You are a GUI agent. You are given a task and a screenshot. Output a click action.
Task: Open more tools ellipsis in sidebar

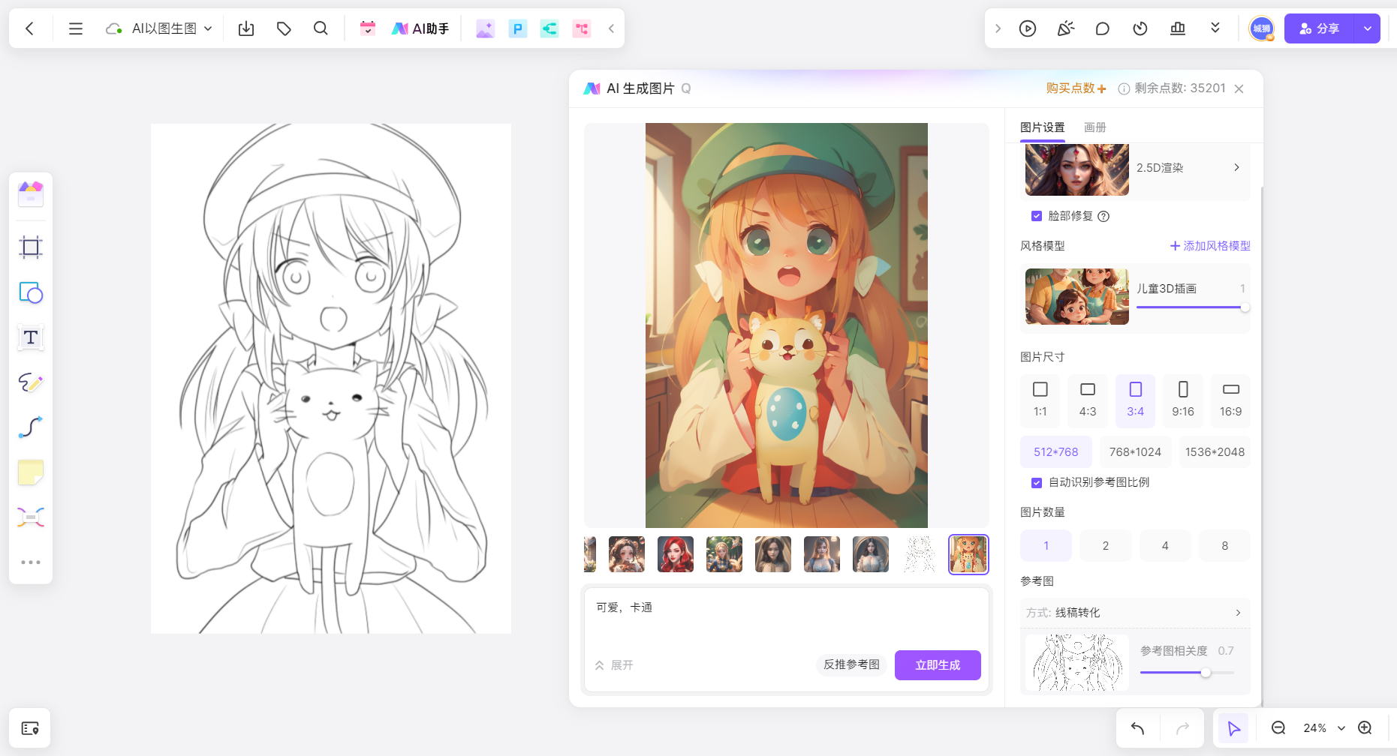pos(31,562)
